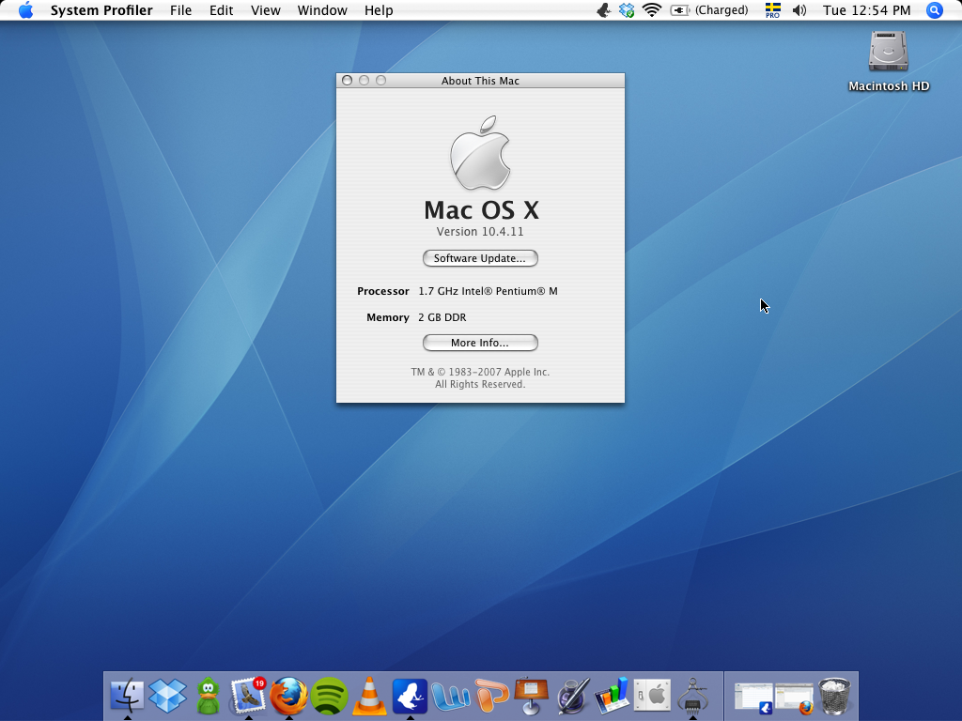Viewport: 962px width, 721px height.
Task: Open Wi-Fi status menu
Action: click(x=652, y=10)
